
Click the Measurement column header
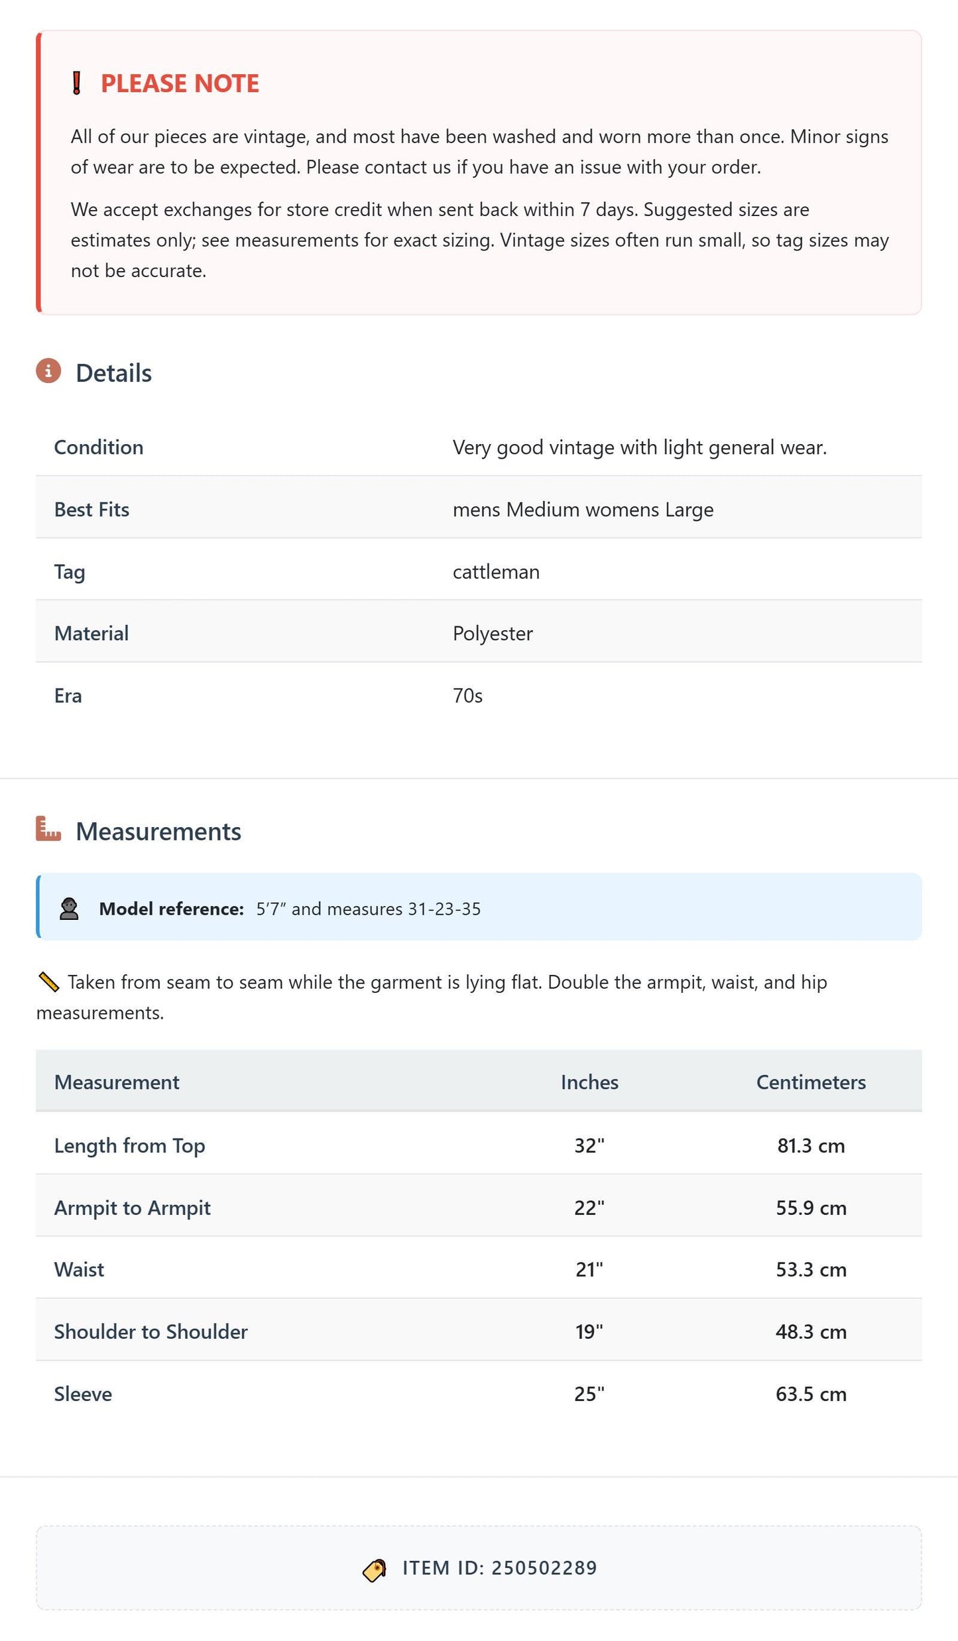click(117, 1082)
